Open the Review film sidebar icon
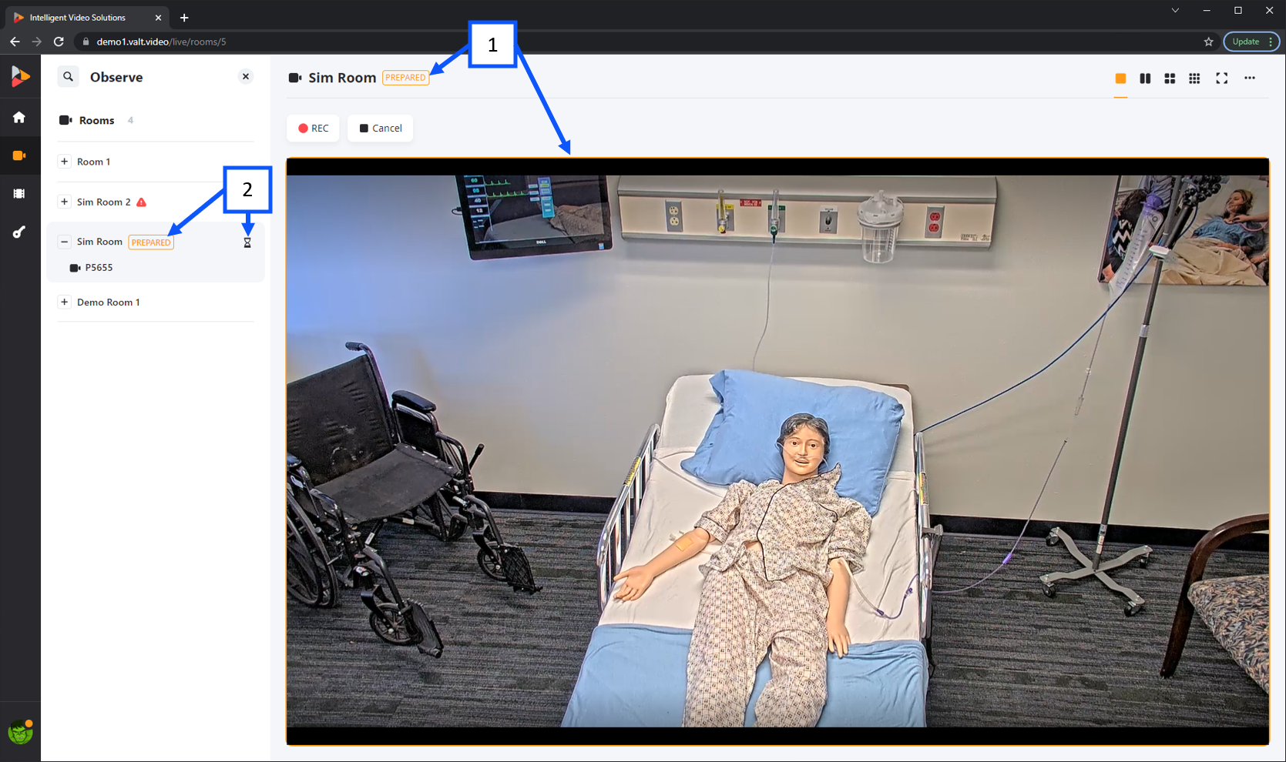 pos(19,194)
